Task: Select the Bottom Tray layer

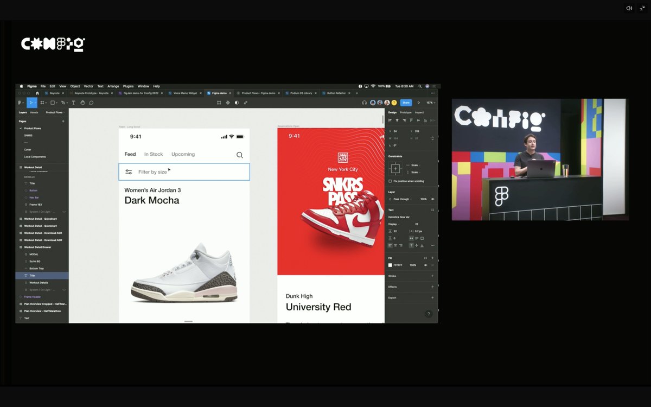Action: [x=37, y=269]
